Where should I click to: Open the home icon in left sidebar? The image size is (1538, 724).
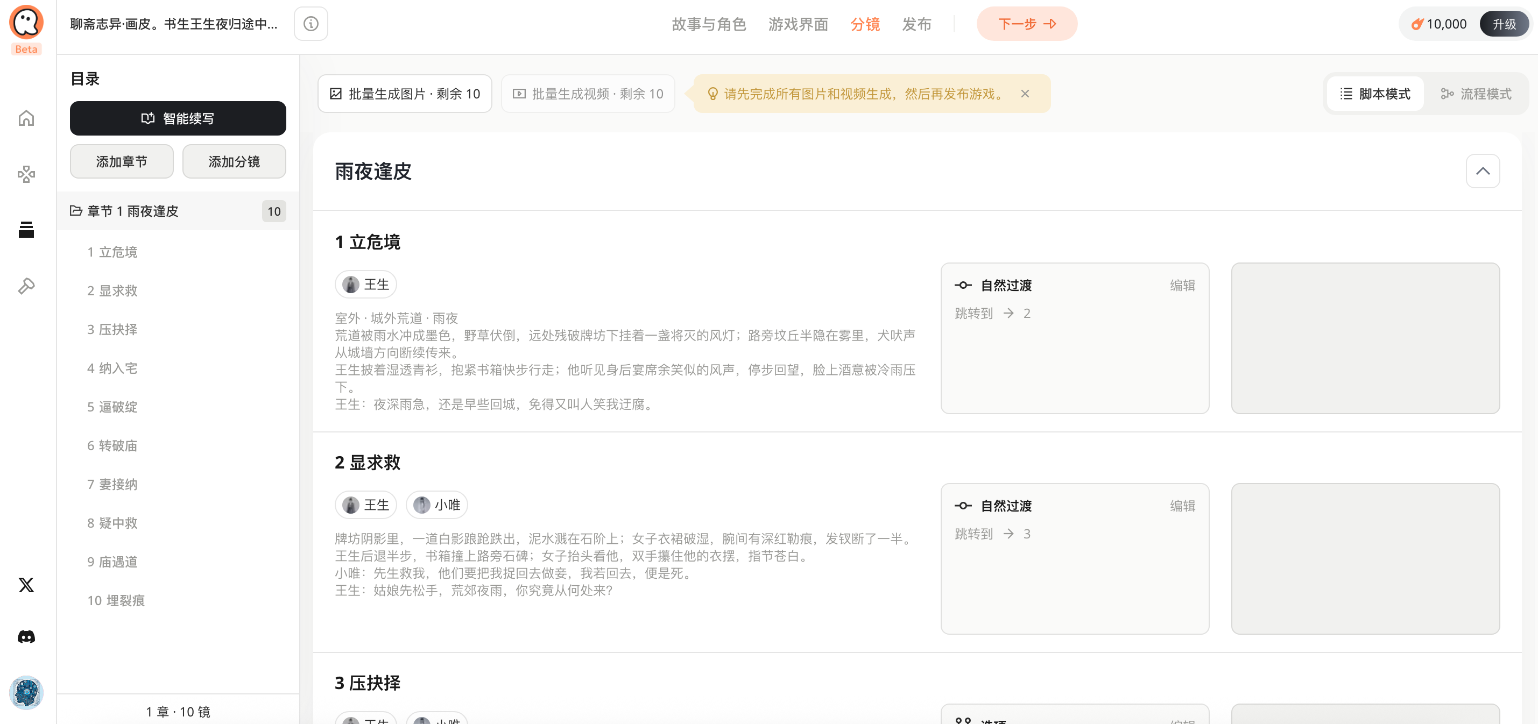pyautogui.click(x=26, y=118)
